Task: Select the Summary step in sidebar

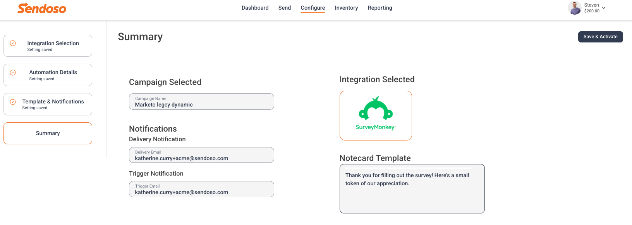Action: tap(48, 133)
